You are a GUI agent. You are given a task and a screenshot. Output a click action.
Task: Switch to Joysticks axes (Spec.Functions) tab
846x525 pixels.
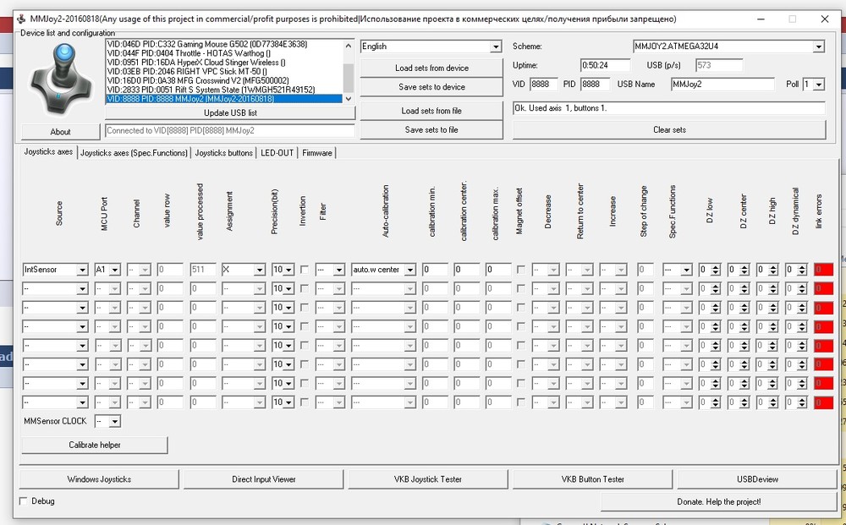(x=134, y=153)
